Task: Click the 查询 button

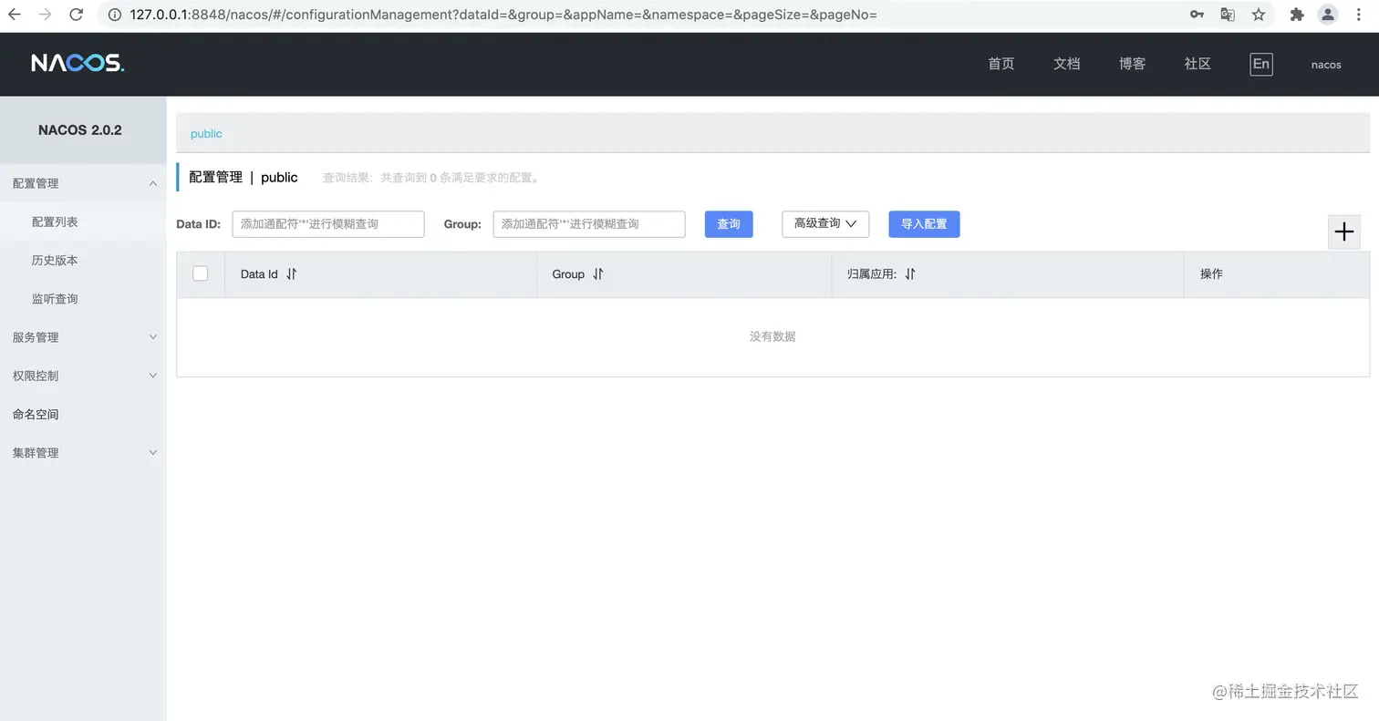Action: (729, 224)
